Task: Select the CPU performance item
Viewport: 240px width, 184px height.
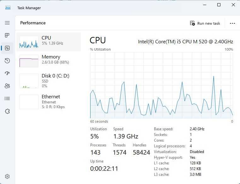Action: pyautogui.click(x=49, y=42)
